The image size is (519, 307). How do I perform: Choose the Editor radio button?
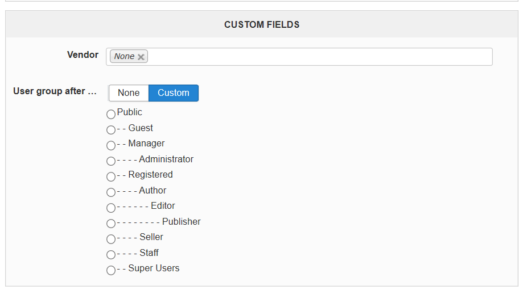coord(111,208)
